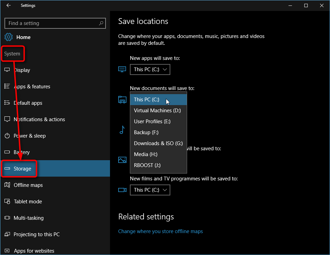This screenshot has width=330, height=255.
Task: Open Change where you store offline maps link
Action: pos(160,231)
